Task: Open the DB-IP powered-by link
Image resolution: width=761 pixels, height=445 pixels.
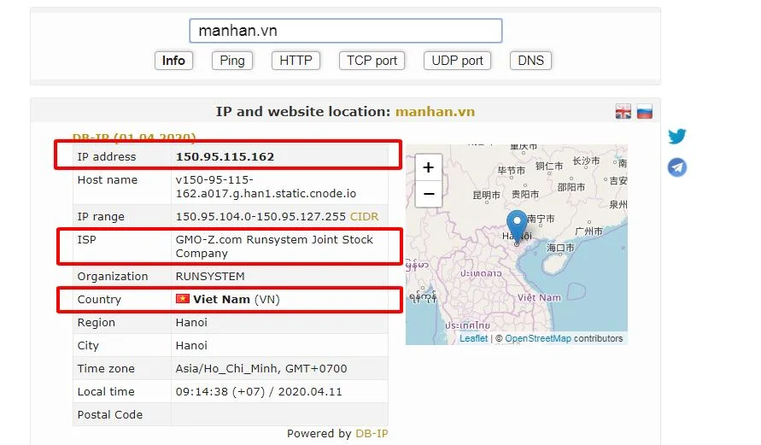Action: point(372,433)
